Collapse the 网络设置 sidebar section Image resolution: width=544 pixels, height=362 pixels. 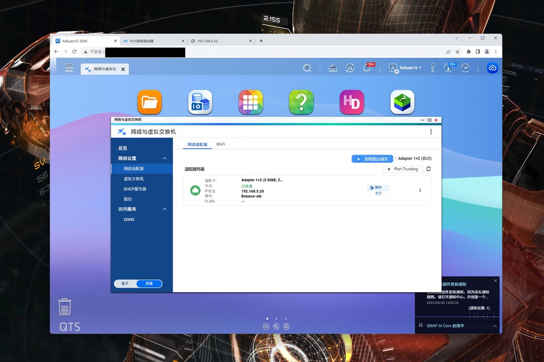pos(165,158)
